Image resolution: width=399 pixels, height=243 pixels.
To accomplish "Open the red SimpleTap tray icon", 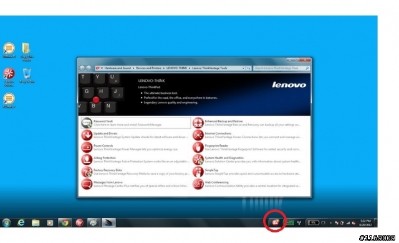I will tap(276, 222).
